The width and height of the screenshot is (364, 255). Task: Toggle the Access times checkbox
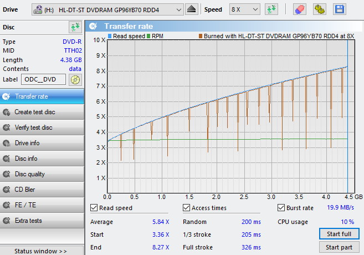tap(187, 208)
